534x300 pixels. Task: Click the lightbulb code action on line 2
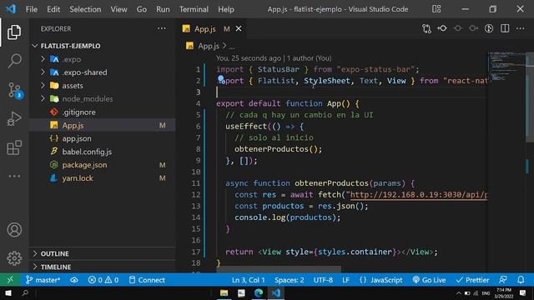pyautogui.click(x=221, y=79)
